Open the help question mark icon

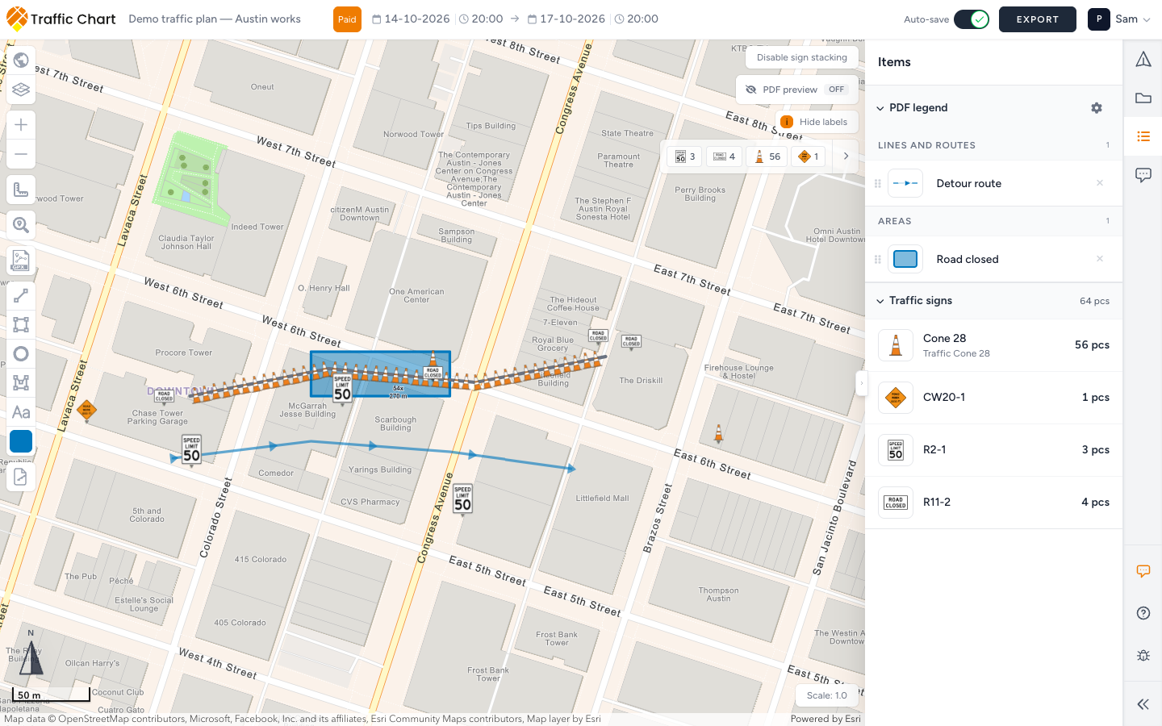tap(1143, 613)
